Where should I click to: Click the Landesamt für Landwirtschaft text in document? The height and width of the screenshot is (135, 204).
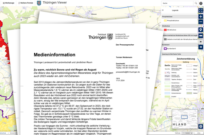point(122,36)
